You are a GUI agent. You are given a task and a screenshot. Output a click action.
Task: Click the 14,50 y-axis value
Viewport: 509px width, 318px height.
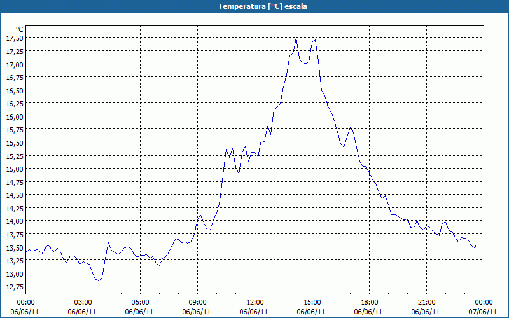(x=15, y=195)
